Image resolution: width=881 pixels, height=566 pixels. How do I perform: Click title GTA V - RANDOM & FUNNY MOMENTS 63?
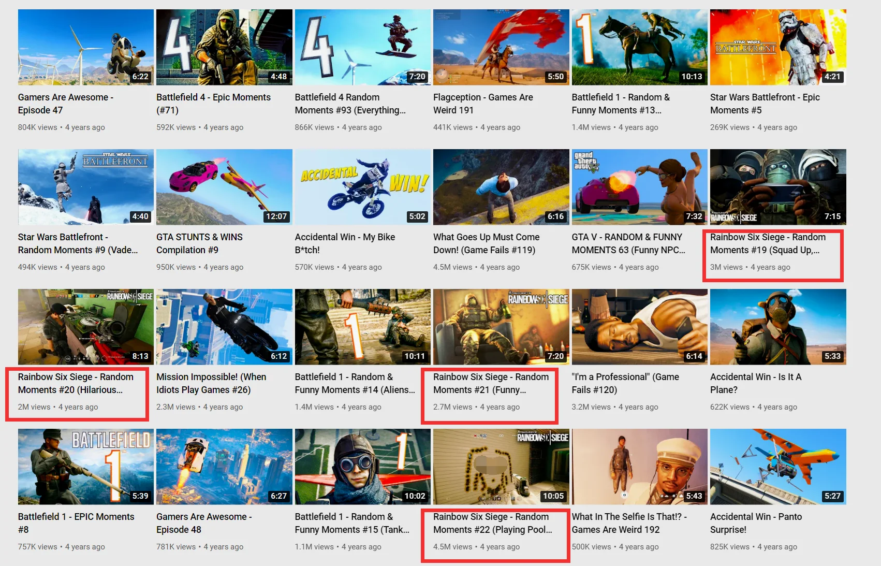point(628,243)
